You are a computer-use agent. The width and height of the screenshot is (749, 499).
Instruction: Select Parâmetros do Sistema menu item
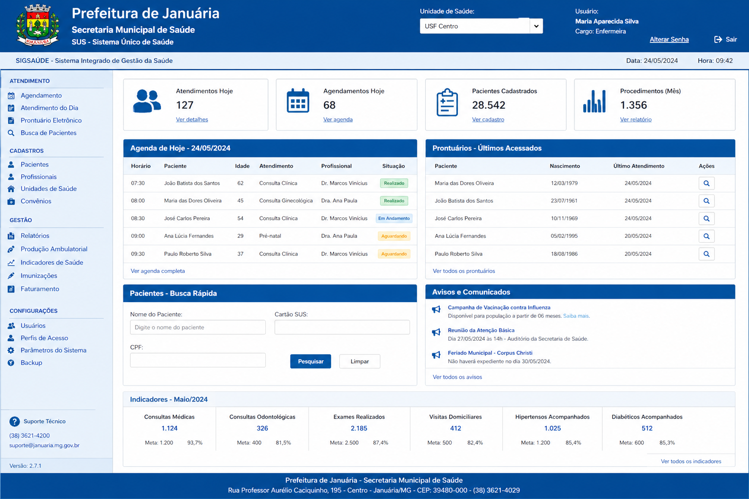pos(53,350)
